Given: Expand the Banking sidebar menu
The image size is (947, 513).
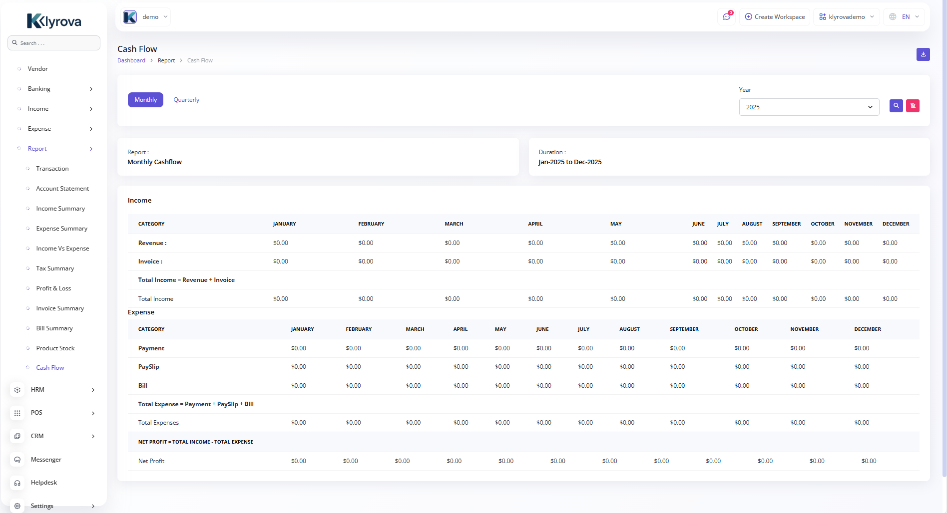Looking at the screenshot, I should (x=55, y=89).
